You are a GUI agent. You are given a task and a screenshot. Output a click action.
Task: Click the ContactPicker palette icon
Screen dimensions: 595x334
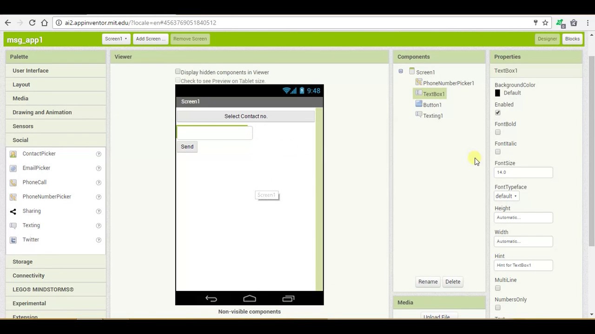click(x=13, y=154)
